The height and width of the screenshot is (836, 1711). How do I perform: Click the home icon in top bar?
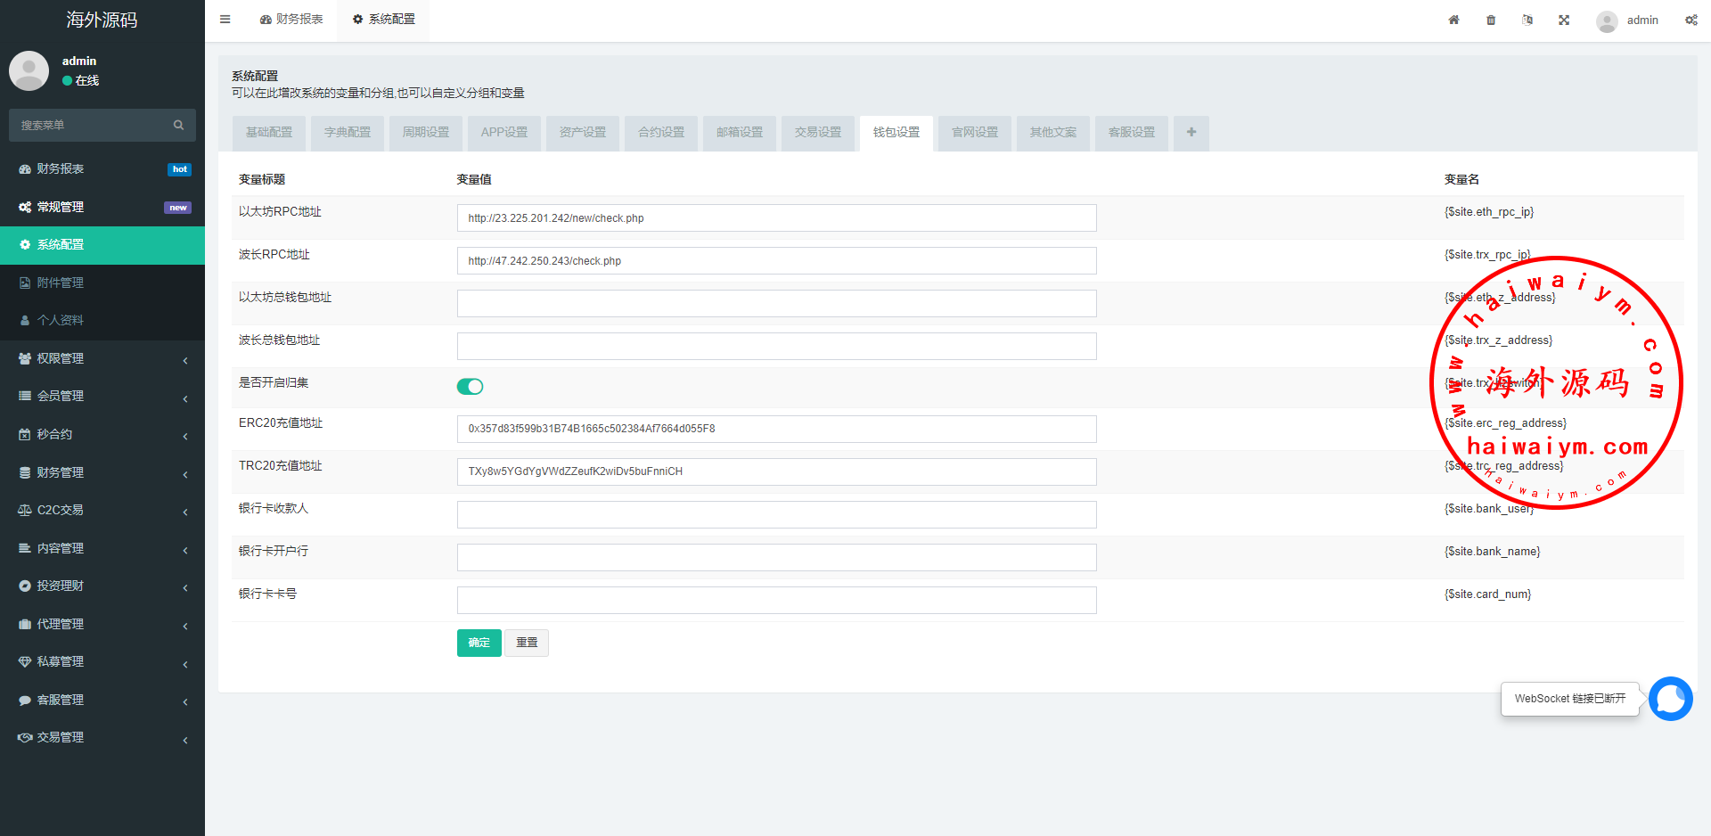[1453, 20]
